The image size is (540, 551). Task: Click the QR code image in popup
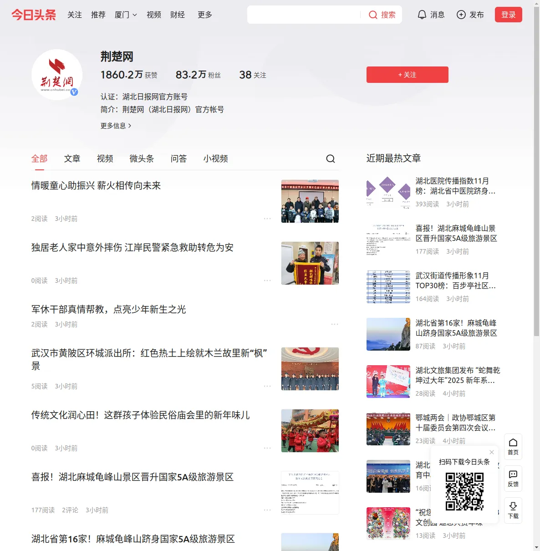pos(464,491)
